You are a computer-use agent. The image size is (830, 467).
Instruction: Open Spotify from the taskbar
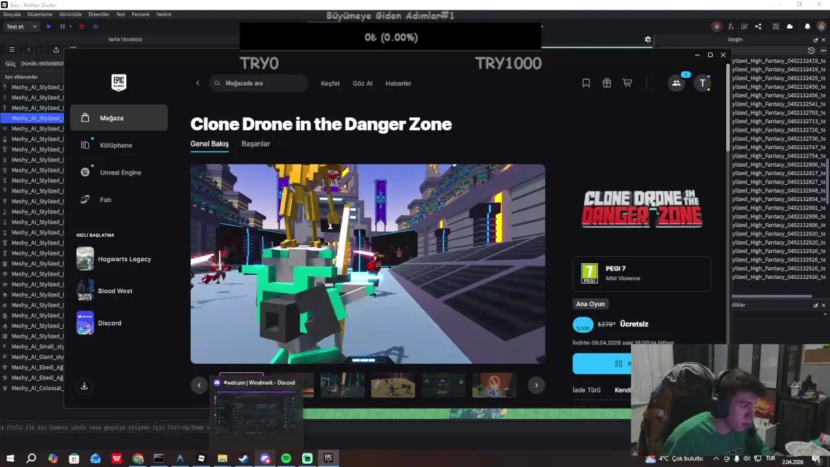286,459
